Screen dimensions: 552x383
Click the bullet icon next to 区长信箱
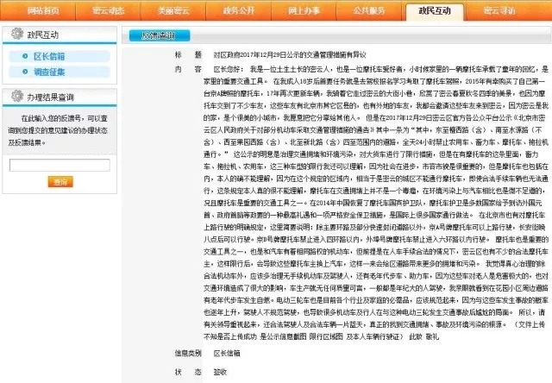click(x=25, y=56)
